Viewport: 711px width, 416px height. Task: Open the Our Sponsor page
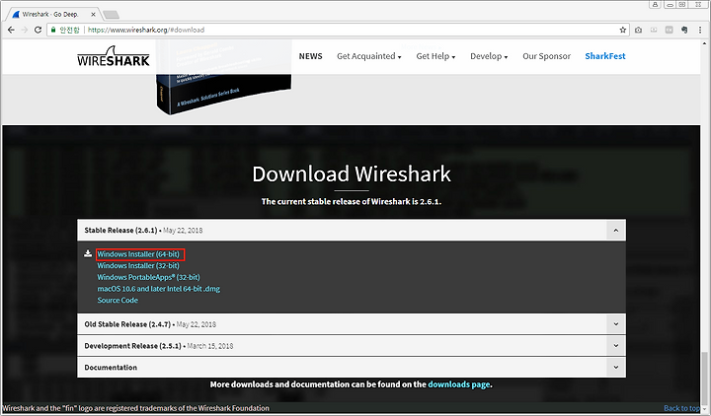coord(546,56)
